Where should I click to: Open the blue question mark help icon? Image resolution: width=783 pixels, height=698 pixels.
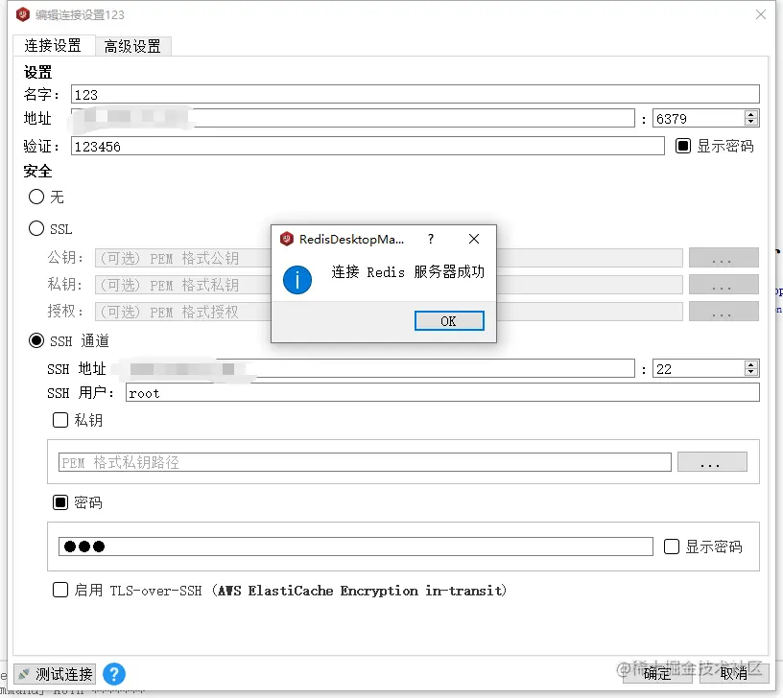113,674
